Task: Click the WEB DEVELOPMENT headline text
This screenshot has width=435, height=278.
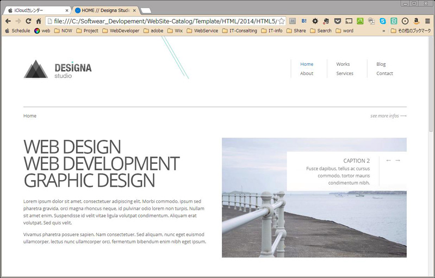Action: pyautogui.click(x=102, y=163)
